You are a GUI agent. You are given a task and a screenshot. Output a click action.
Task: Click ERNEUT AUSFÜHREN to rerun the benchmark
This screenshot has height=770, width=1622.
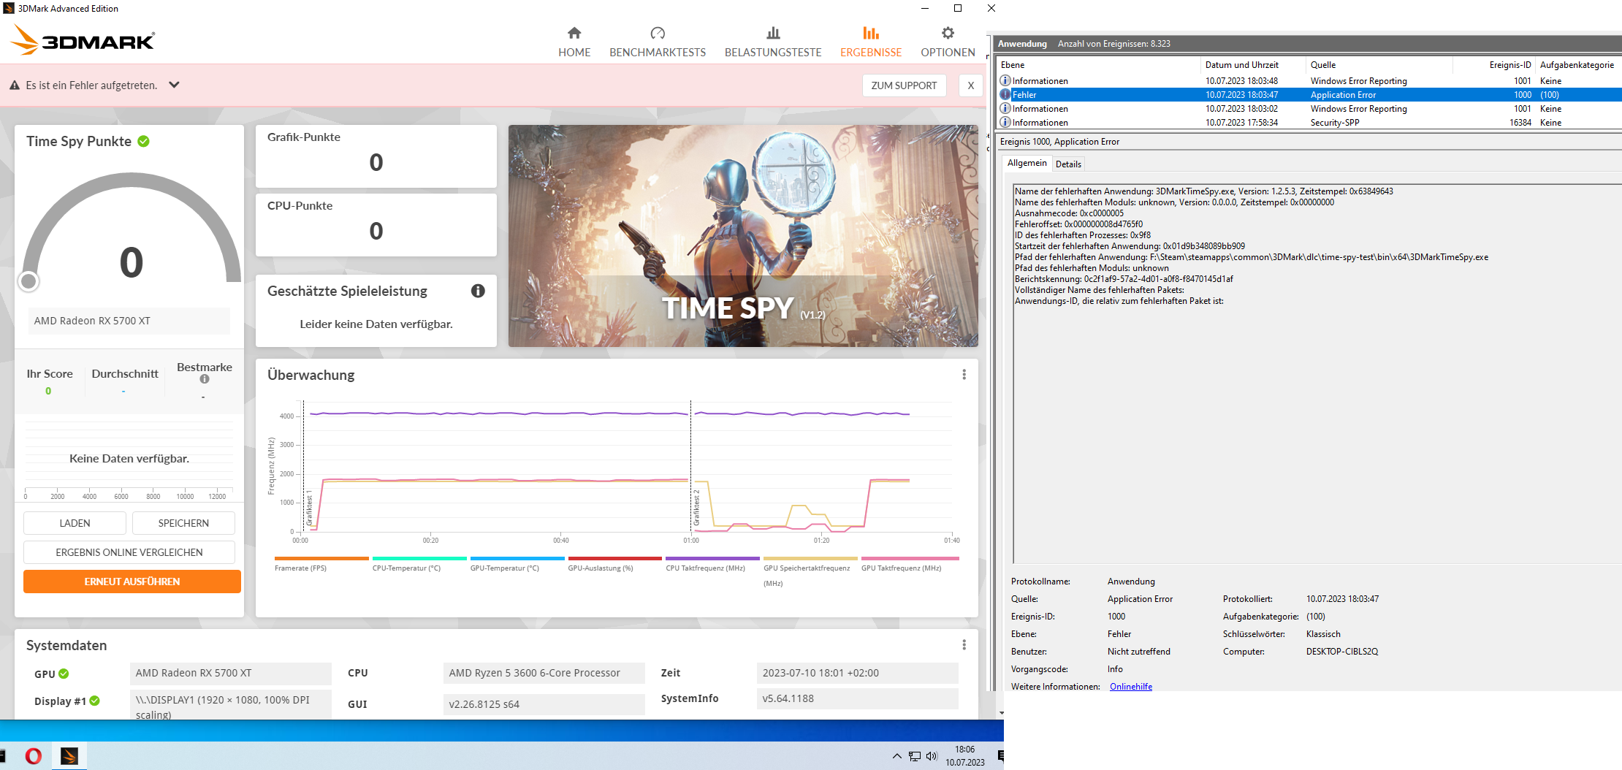132,582
